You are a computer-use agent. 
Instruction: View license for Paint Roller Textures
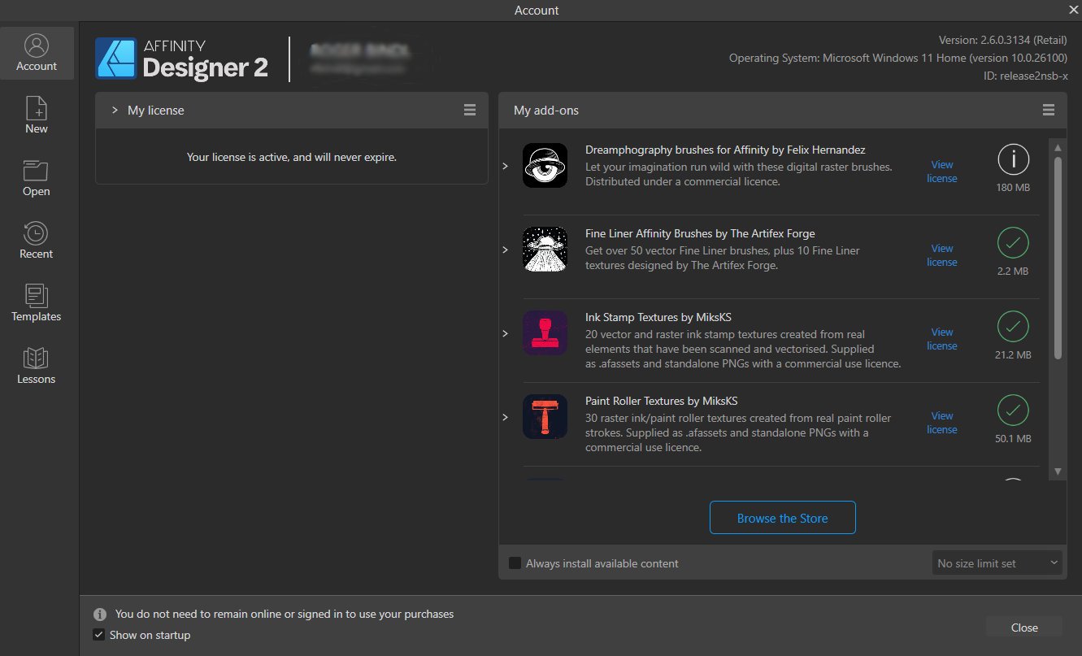tap(942, 423)
